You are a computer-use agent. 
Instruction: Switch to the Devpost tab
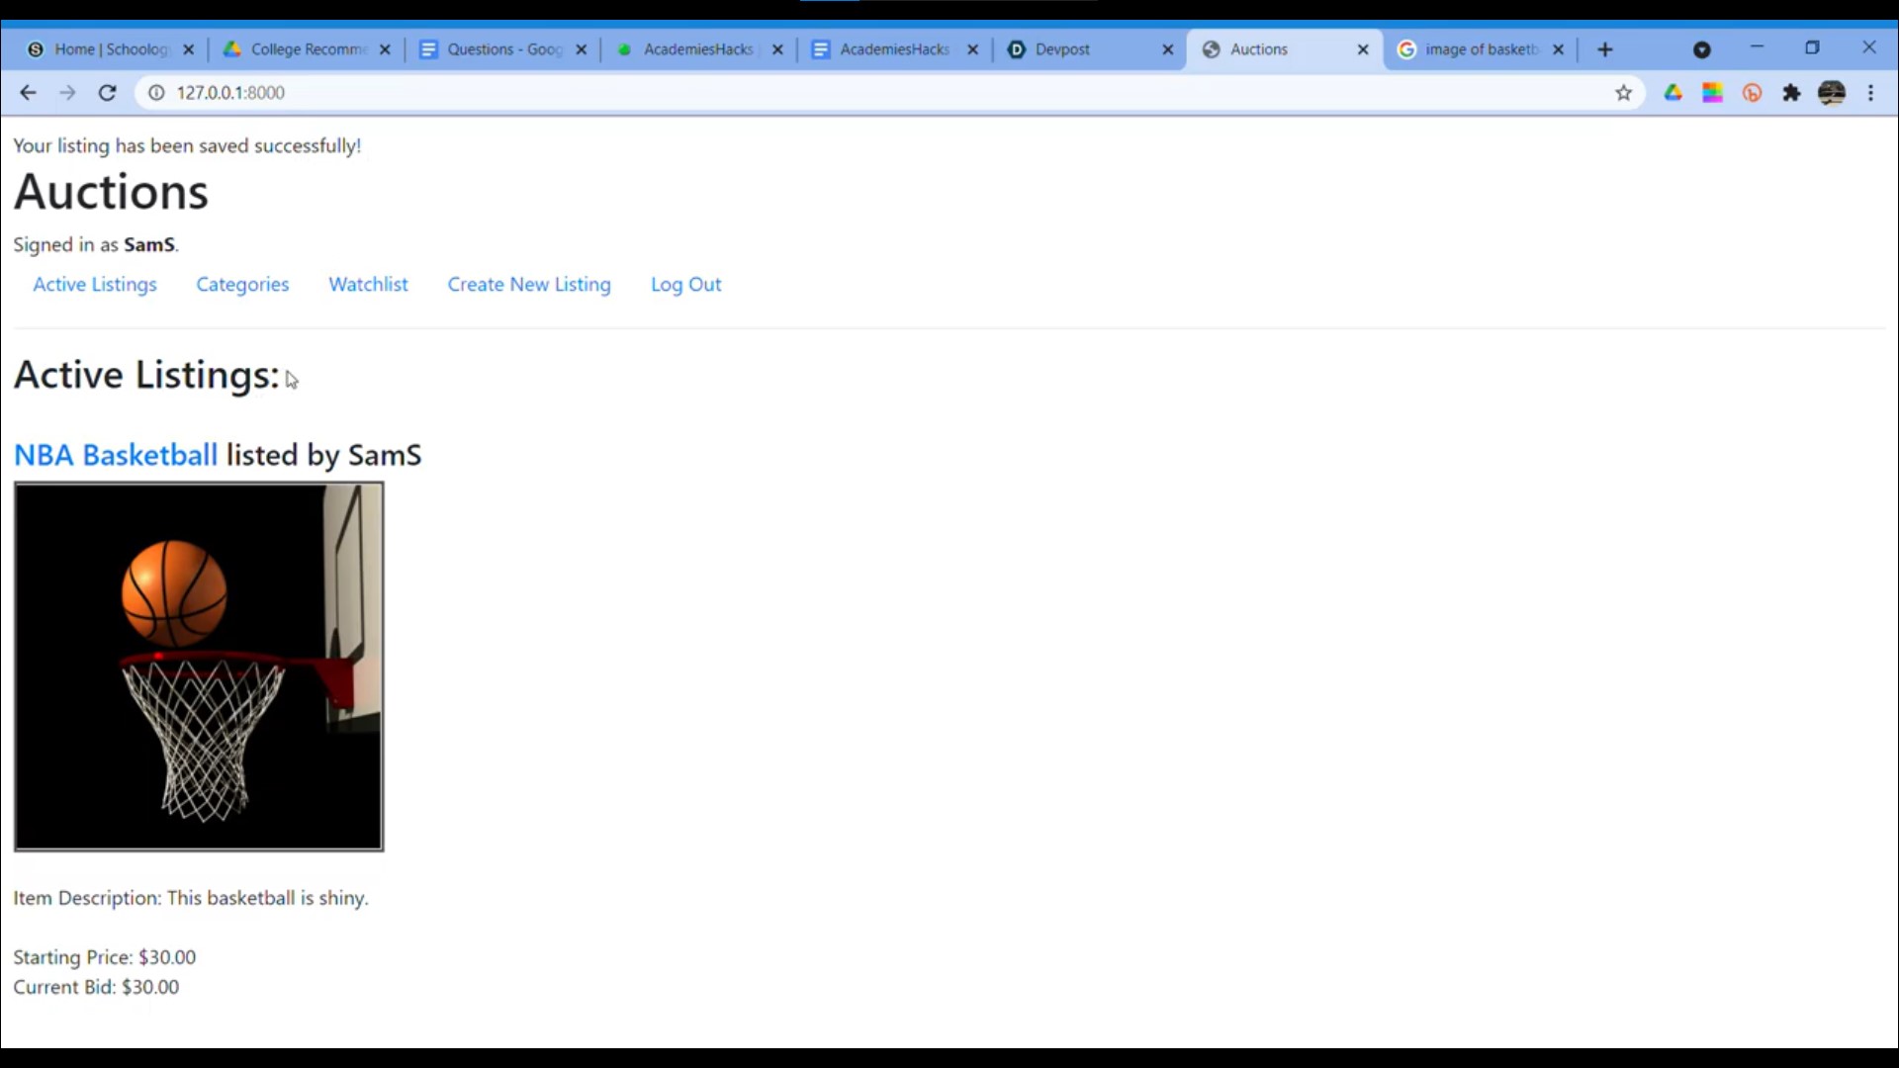1062,49
